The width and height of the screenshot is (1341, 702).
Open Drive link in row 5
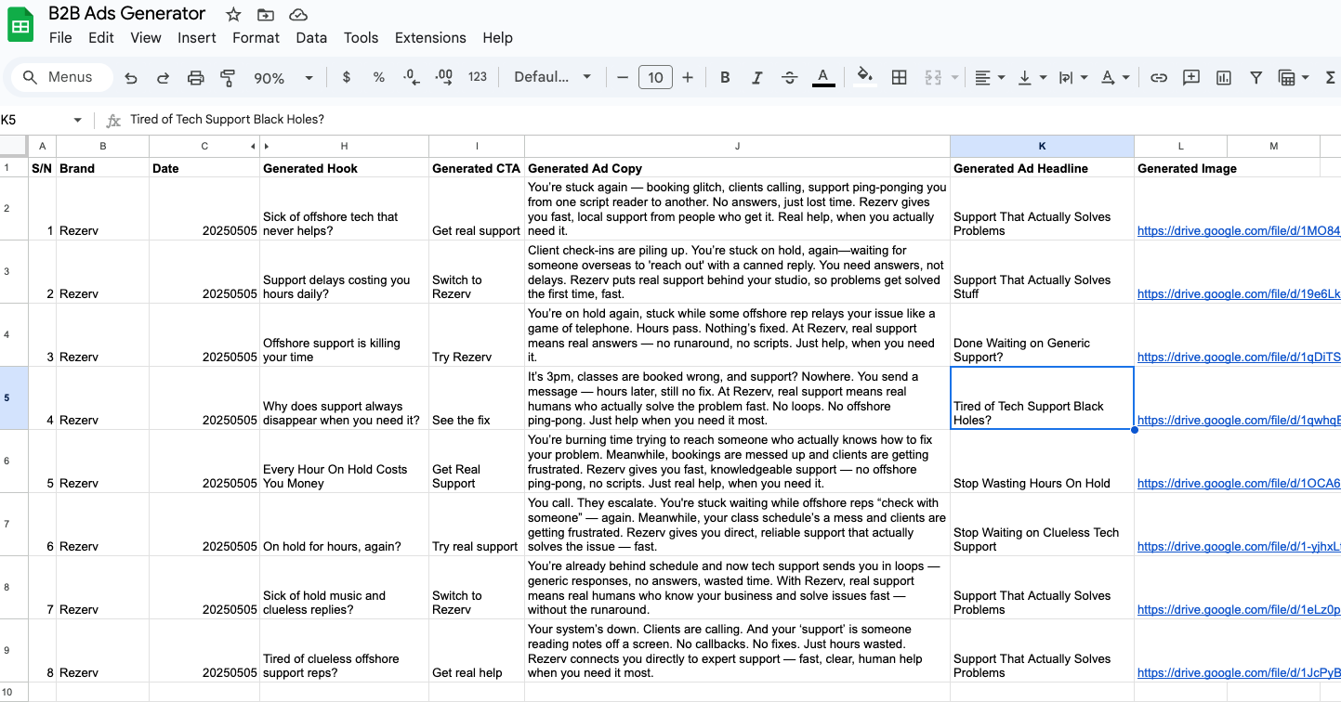point(1239,421)
